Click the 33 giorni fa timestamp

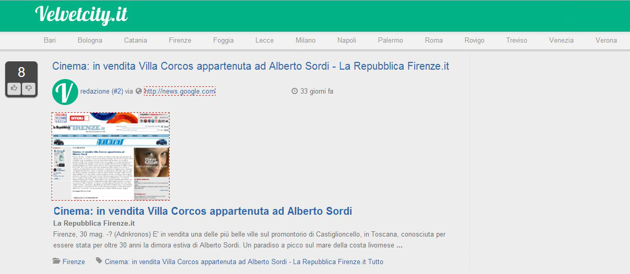[317, 92]
